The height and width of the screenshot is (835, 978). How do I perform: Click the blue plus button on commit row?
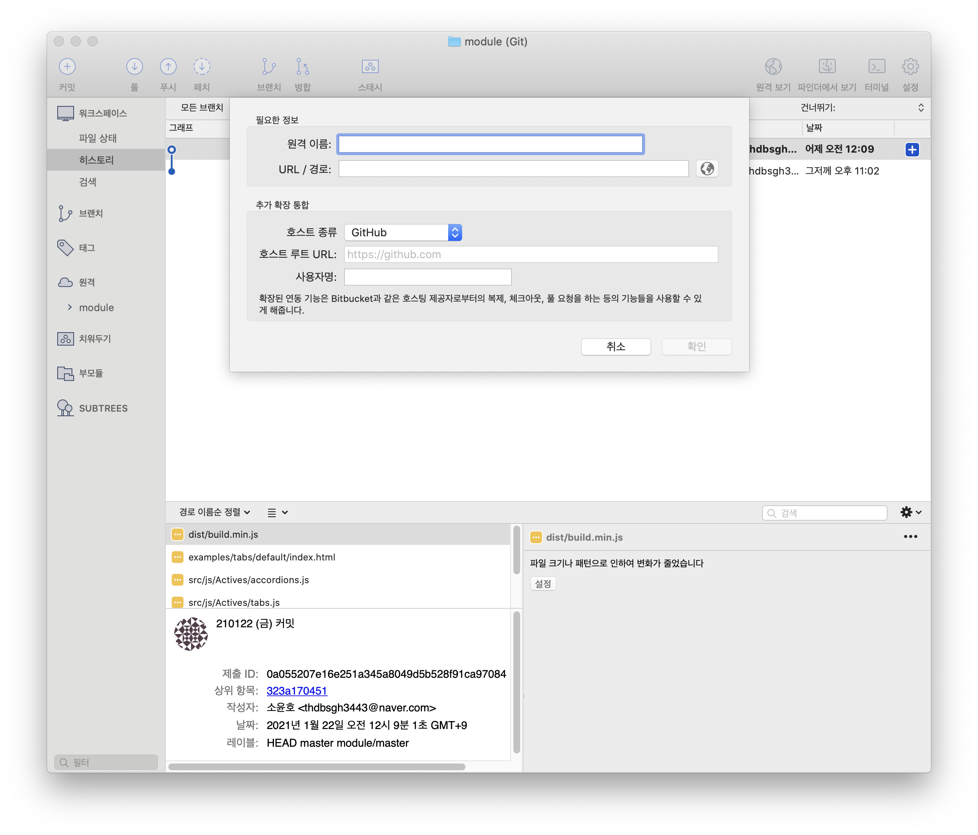click(x=912, y=149)
